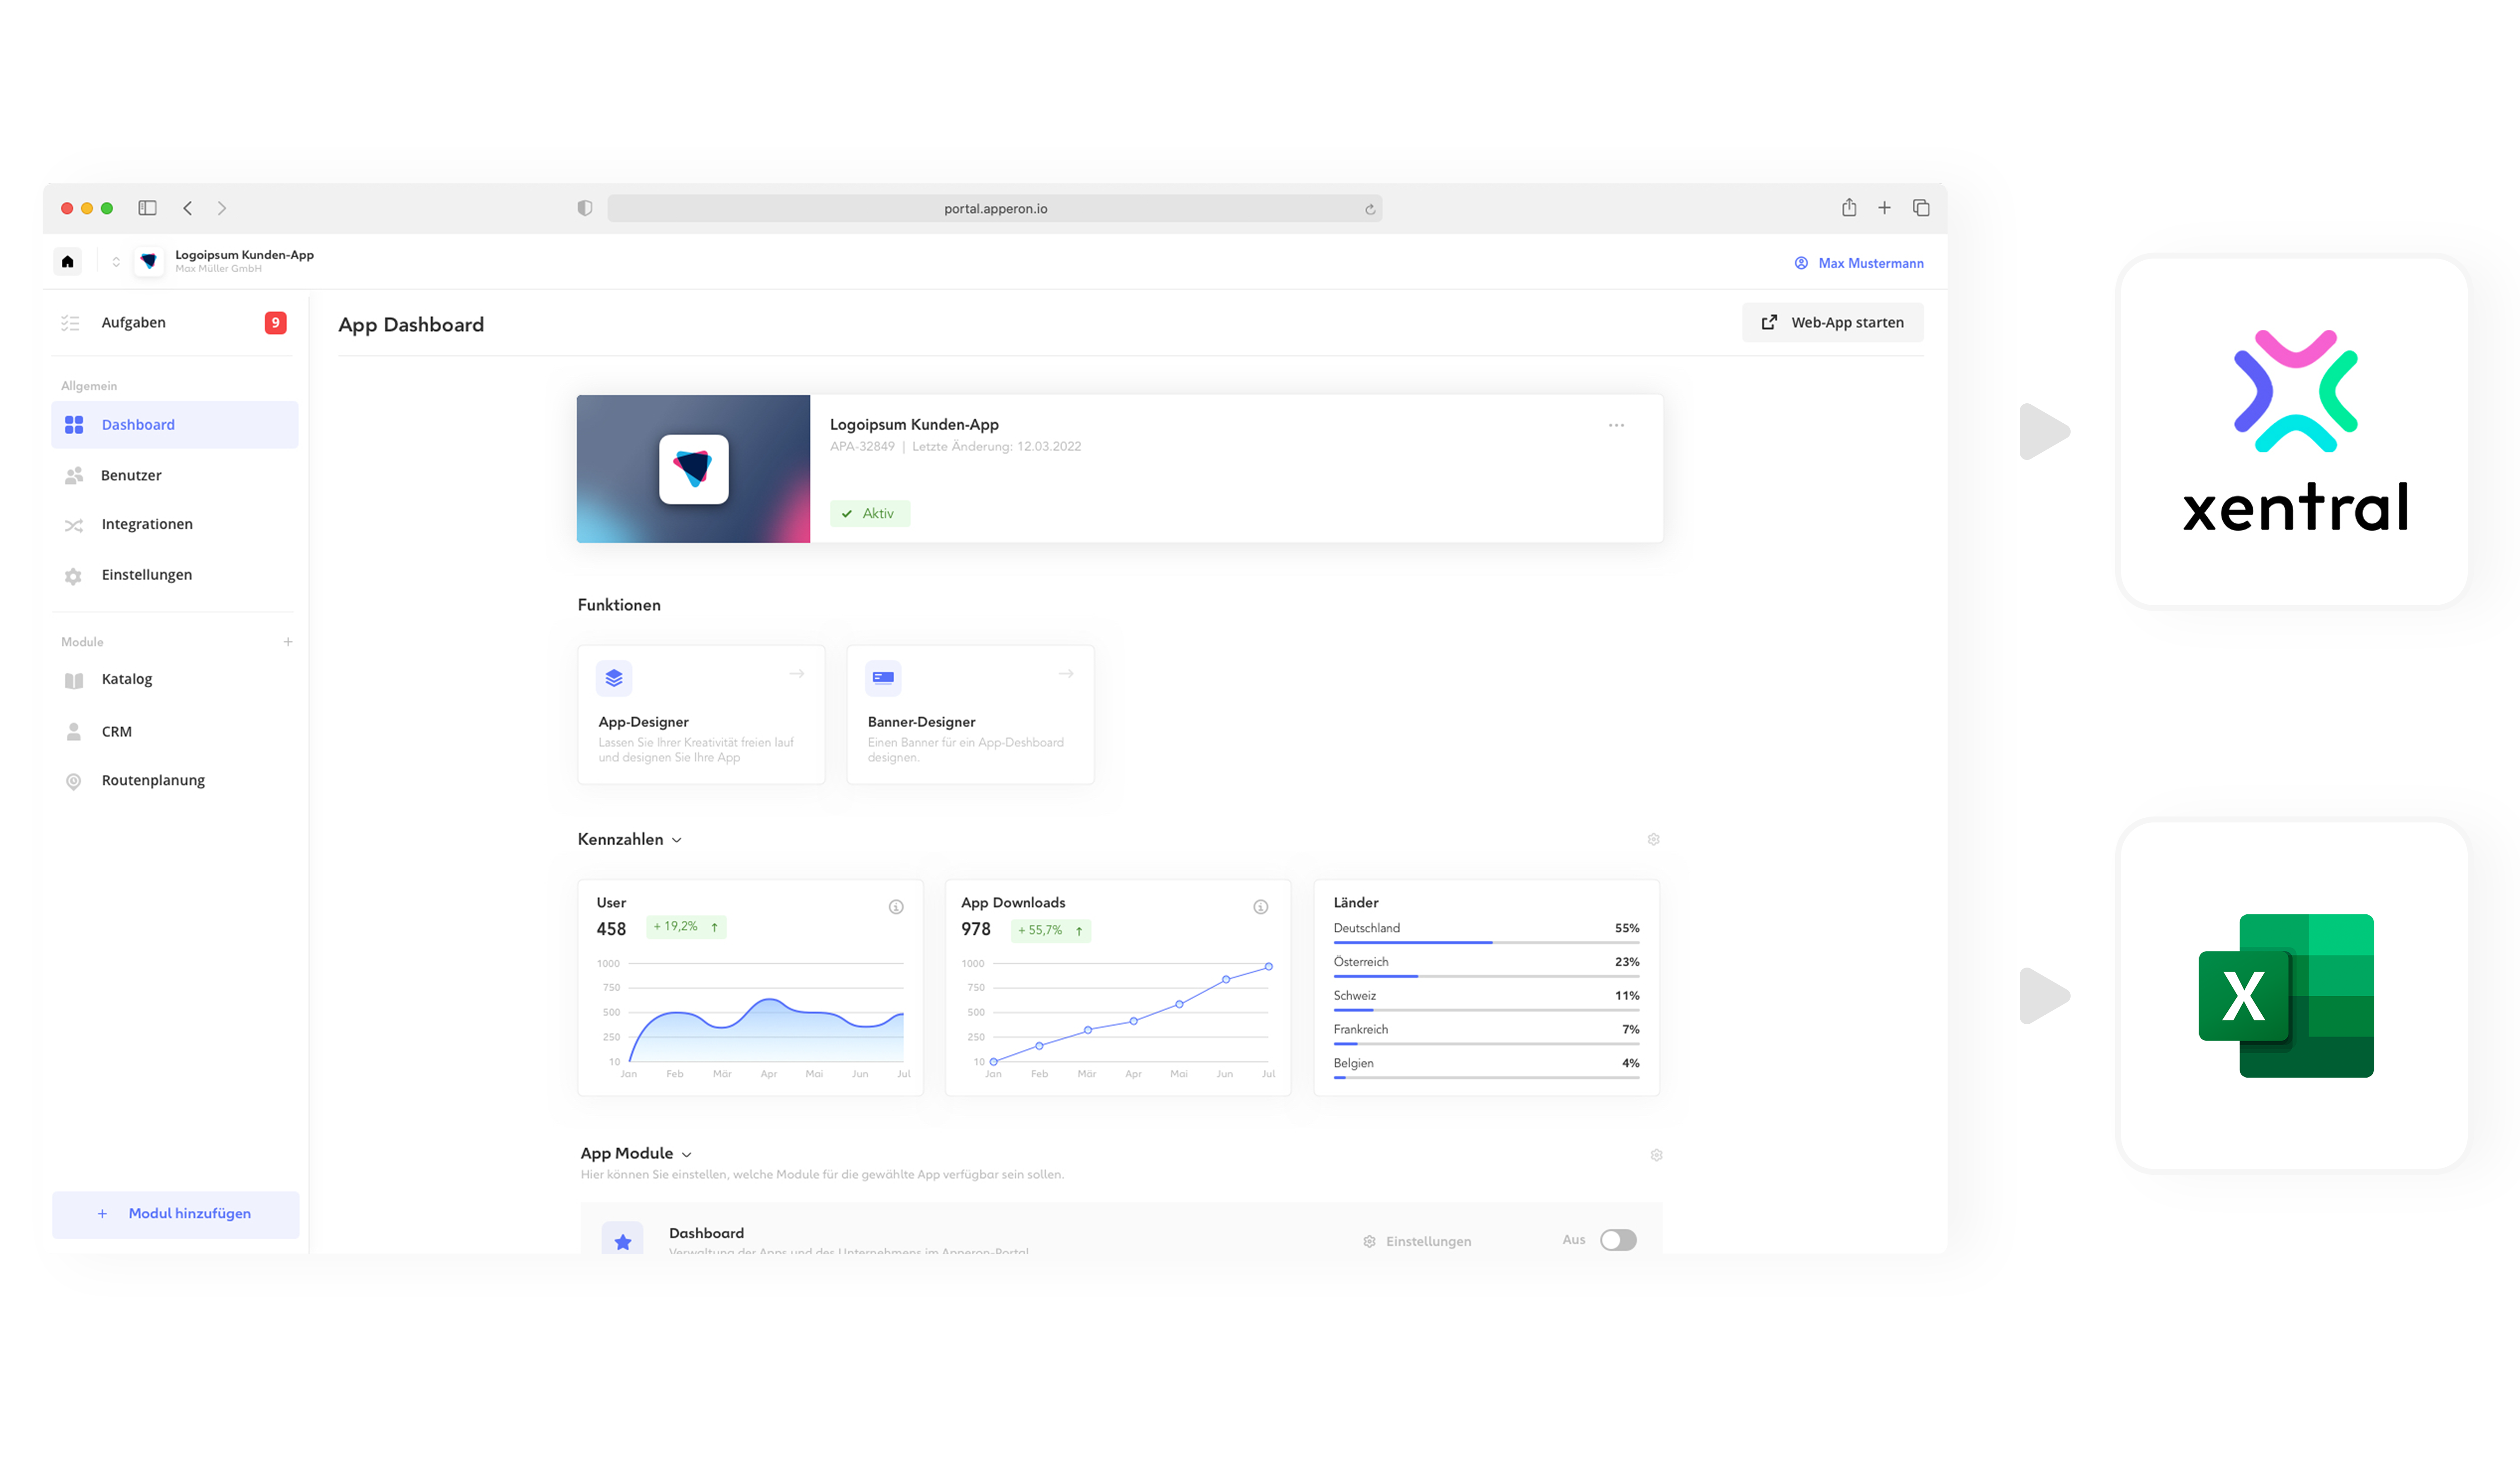
Task: Open App Module settings gear icon
Action: coord(1656,1155)
